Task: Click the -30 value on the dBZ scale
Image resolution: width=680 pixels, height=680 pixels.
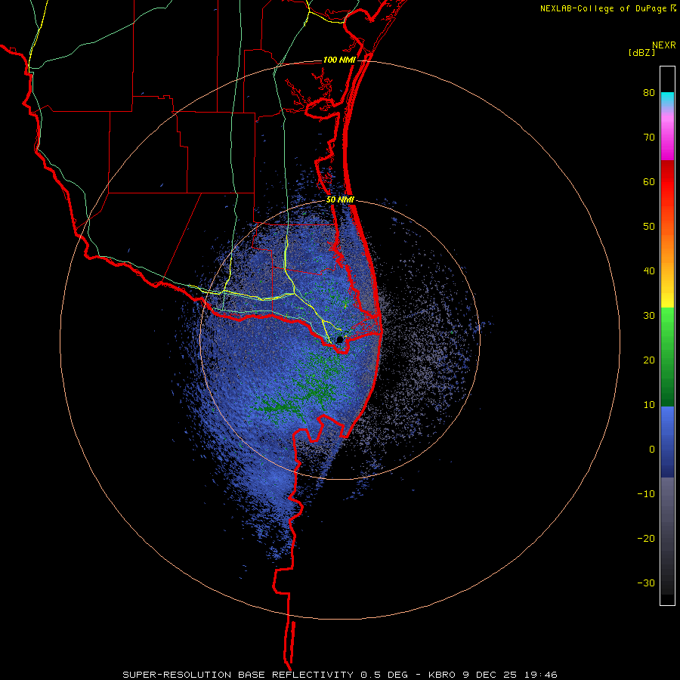Action: 646,583
